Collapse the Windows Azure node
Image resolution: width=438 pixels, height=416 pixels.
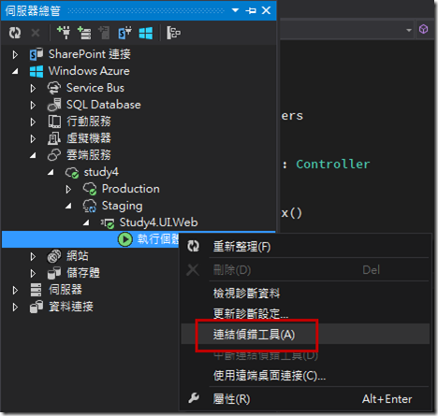(x=15, y=72)
